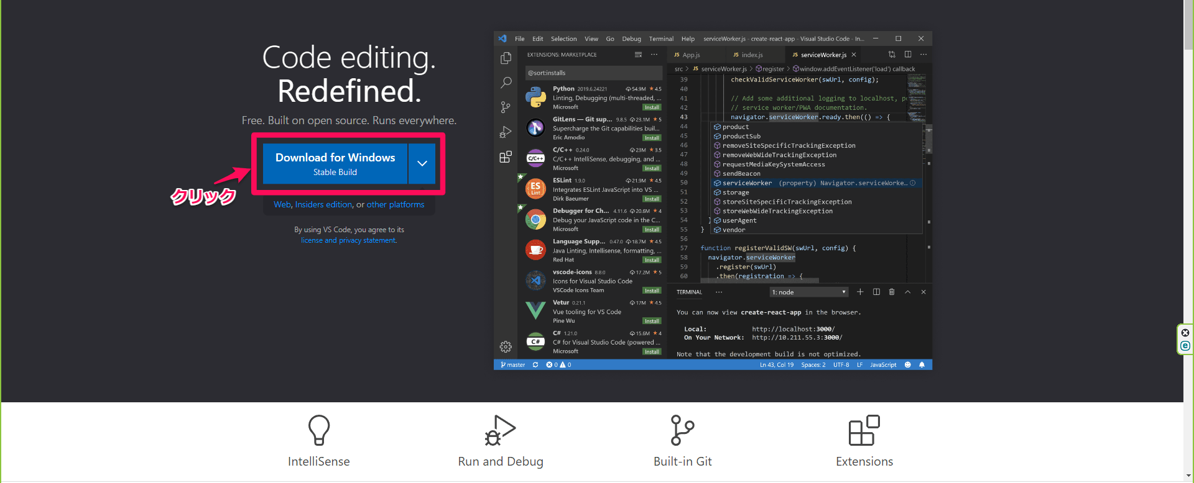Open the Run and Debug feature label
This screenshot has height=483, width=1194.
tap(501, 461)
